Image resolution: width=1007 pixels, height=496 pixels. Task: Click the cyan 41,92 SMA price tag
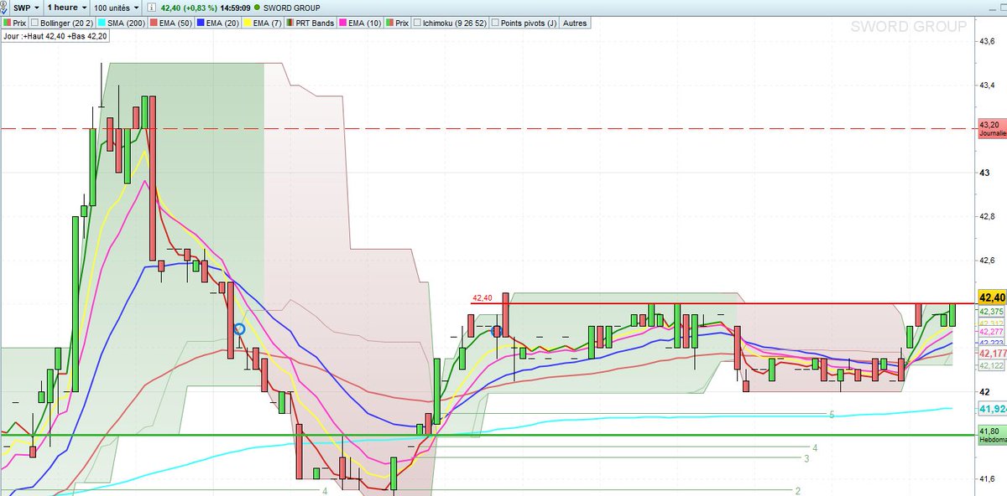(x=992, y=409)
